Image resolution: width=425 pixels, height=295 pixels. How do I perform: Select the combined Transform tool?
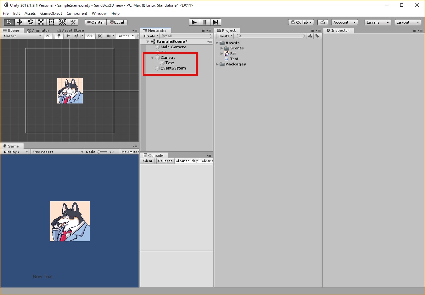62,22
